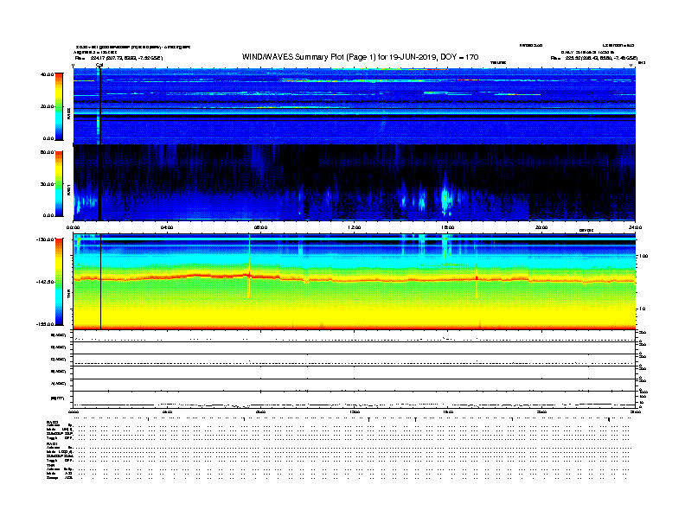The image size is (685, 529).
Task: Click the -155.00 color scale label
Action: [46, 324]
